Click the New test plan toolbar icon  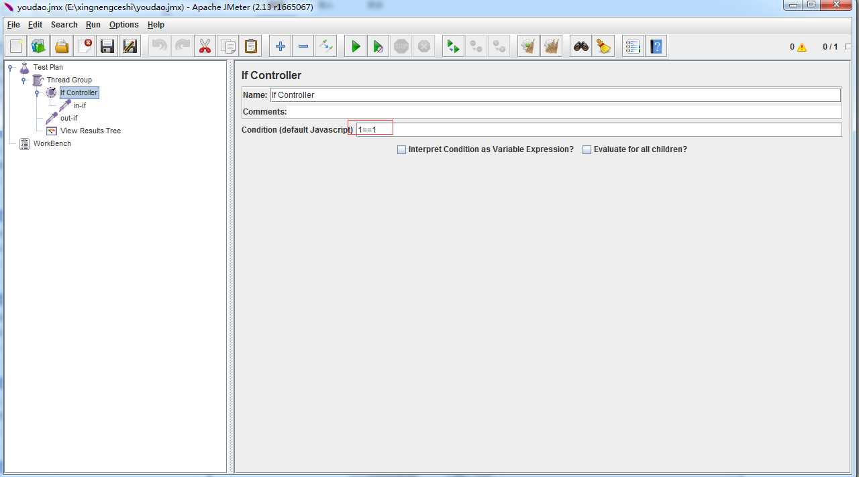[x=16, y=46]
